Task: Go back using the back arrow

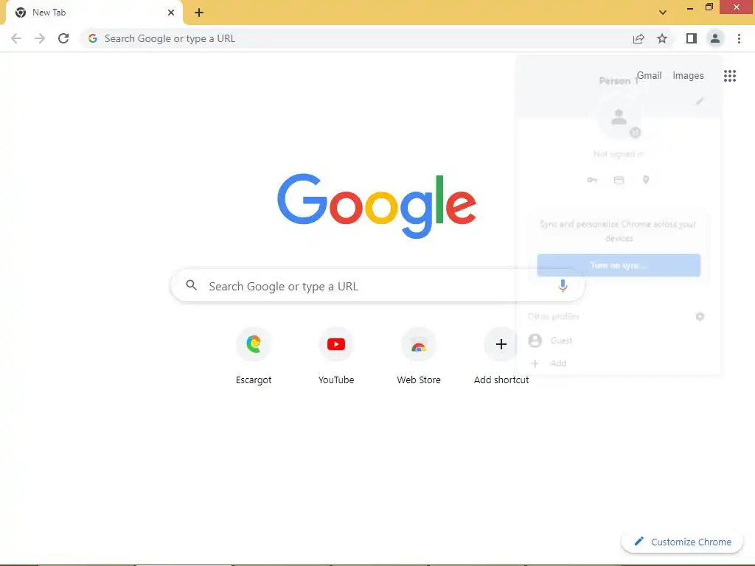Action: [16, 38]
